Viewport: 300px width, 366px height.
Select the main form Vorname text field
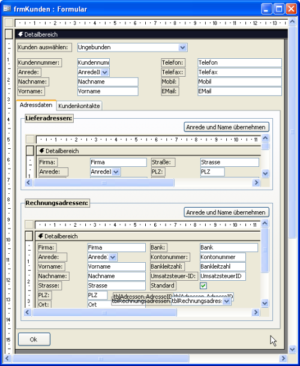[108, 91]
